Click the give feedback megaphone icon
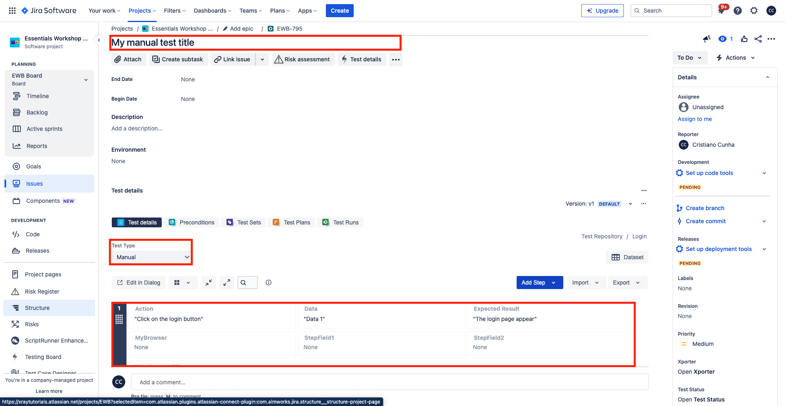The width and height of the screenshot is (786, 406). pos(707,39)
